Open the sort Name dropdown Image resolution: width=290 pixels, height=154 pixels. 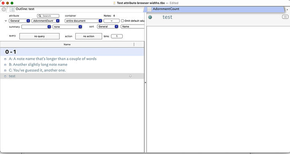pos(132,26)
